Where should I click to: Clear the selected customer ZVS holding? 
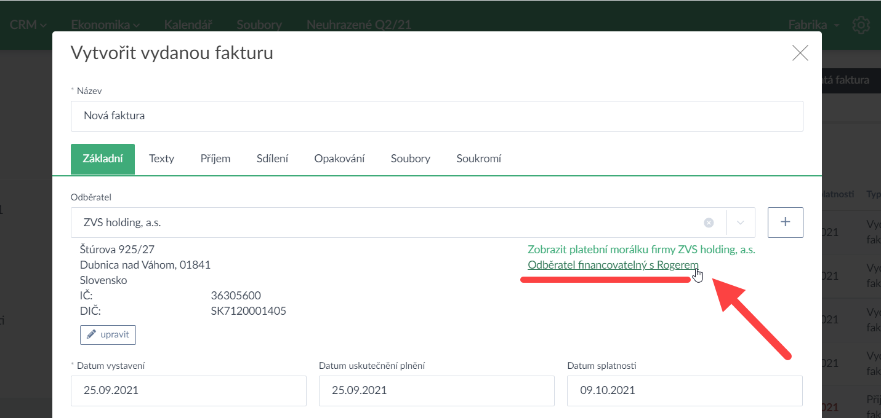[709, 223]
